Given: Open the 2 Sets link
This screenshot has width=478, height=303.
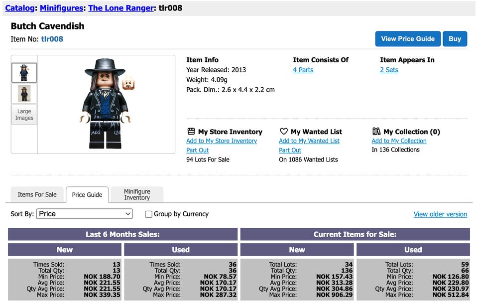Looking at the screenshot, I should (x=389, y=70).
